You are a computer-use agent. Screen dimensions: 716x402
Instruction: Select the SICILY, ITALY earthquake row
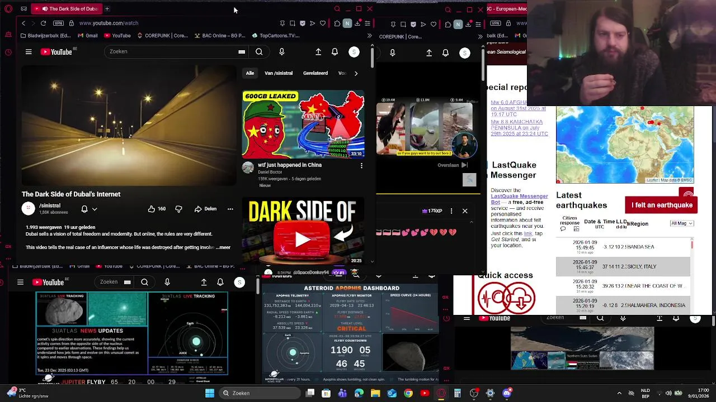point(623,266)
